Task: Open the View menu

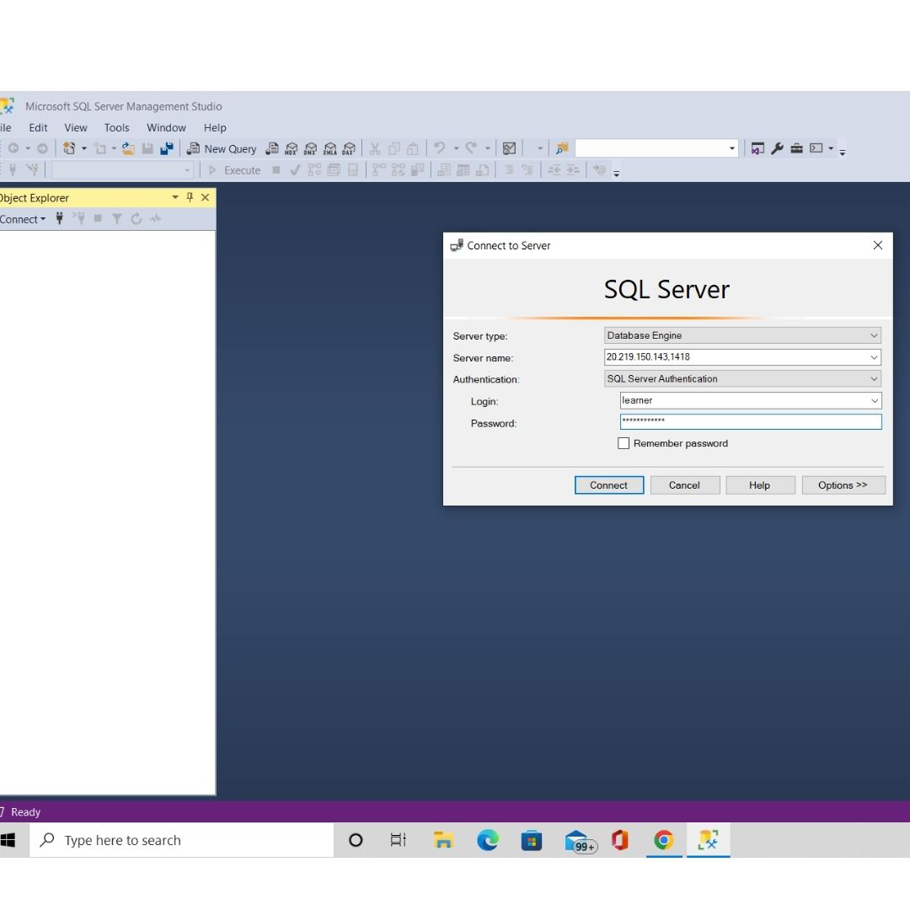Action: pyautogui.click(x=76, y=128)
